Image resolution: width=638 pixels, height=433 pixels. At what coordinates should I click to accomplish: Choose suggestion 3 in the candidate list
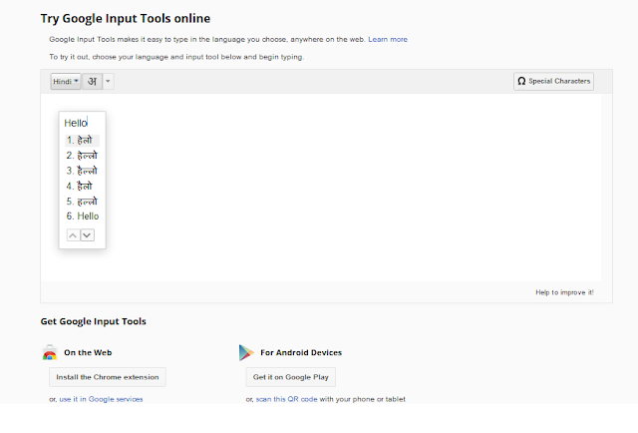click(82, 171)
